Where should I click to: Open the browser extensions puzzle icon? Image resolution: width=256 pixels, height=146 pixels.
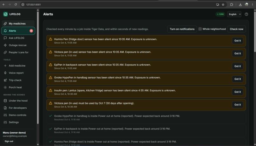point(232,4)
